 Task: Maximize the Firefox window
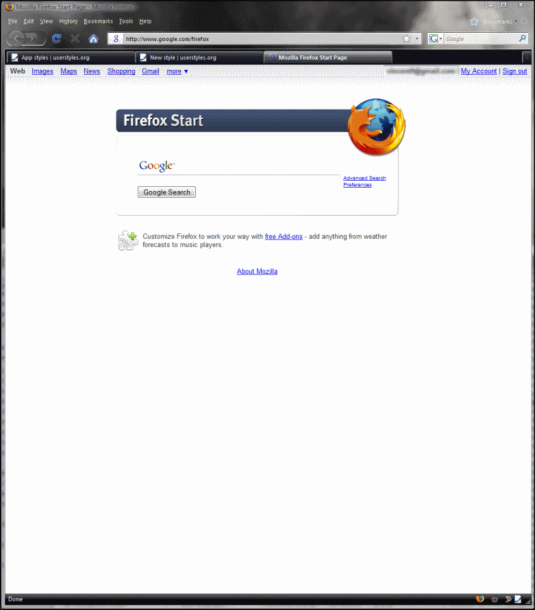[x=504, y=5]
